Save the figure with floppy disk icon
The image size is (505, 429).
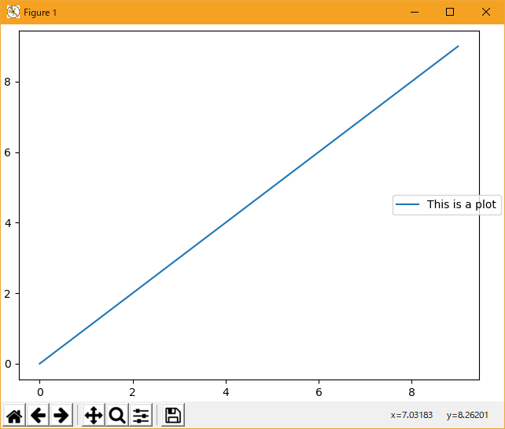pos(173,415)
